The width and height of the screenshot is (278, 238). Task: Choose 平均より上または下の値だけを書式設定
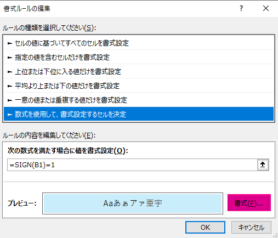coord(139,86)
